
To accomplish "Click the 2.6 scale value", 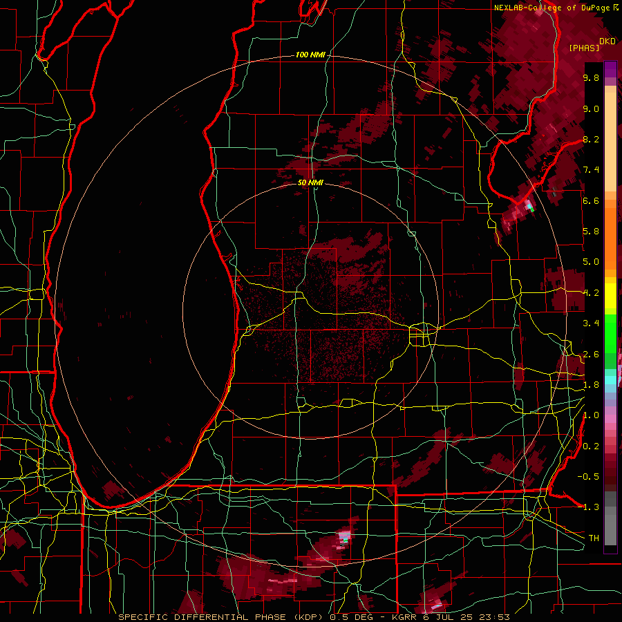I will (x=591, y=355).
